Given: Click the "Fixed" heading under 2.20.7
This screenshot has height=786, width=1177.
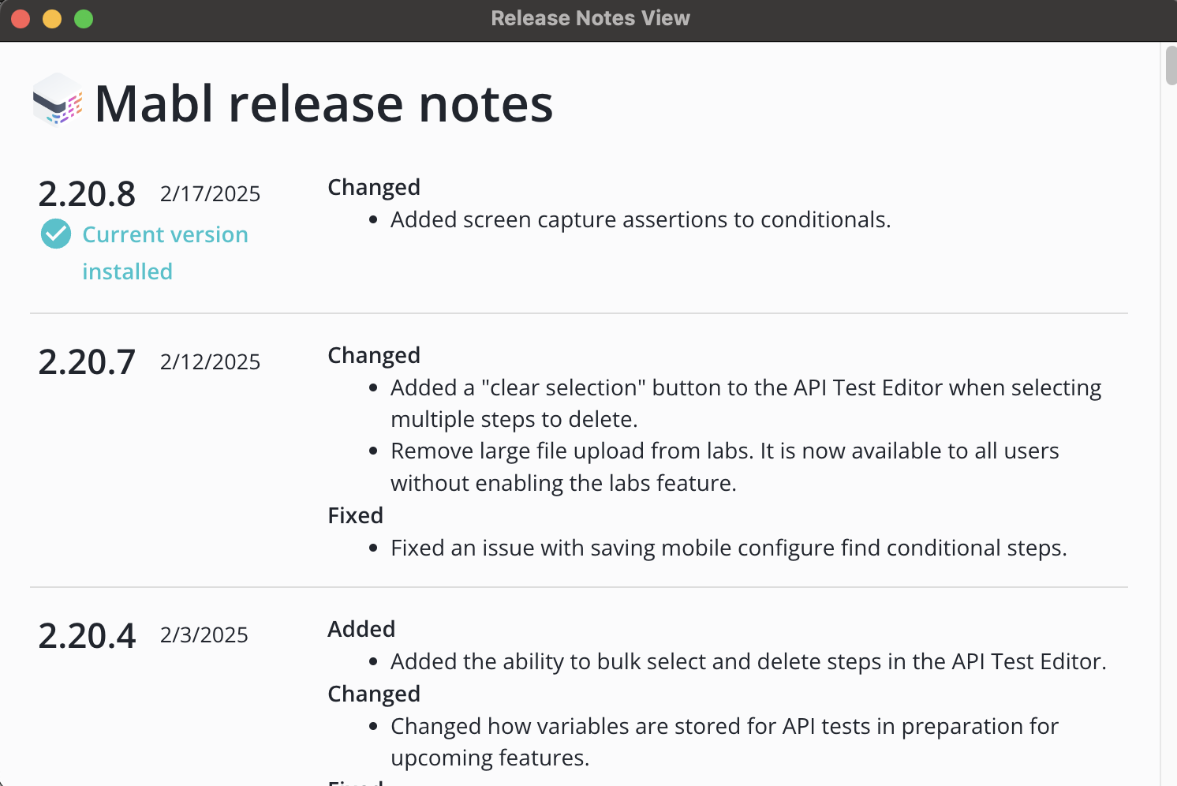Looking at the screenshot, I should pos(355,515).
